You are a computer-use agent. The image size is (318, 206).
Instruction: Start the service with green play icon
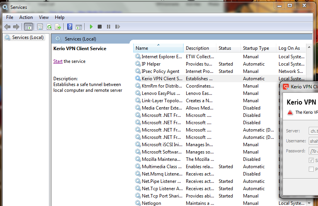(91, 27)
